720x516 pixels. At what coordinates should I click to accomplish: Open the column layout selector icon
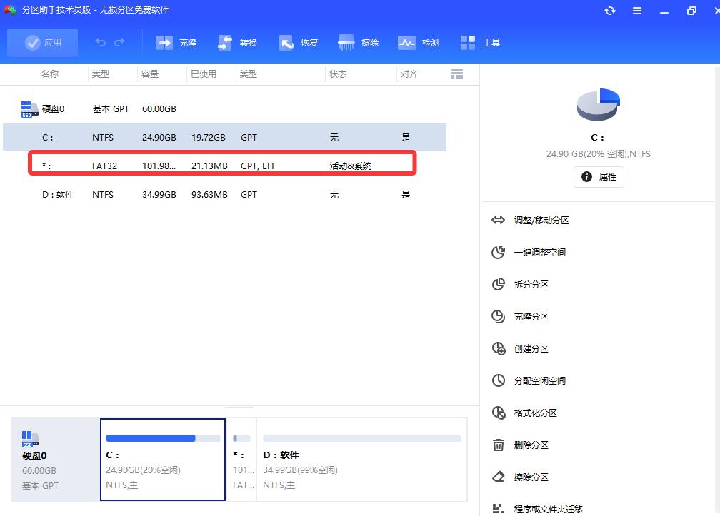(x=457, y=74)
